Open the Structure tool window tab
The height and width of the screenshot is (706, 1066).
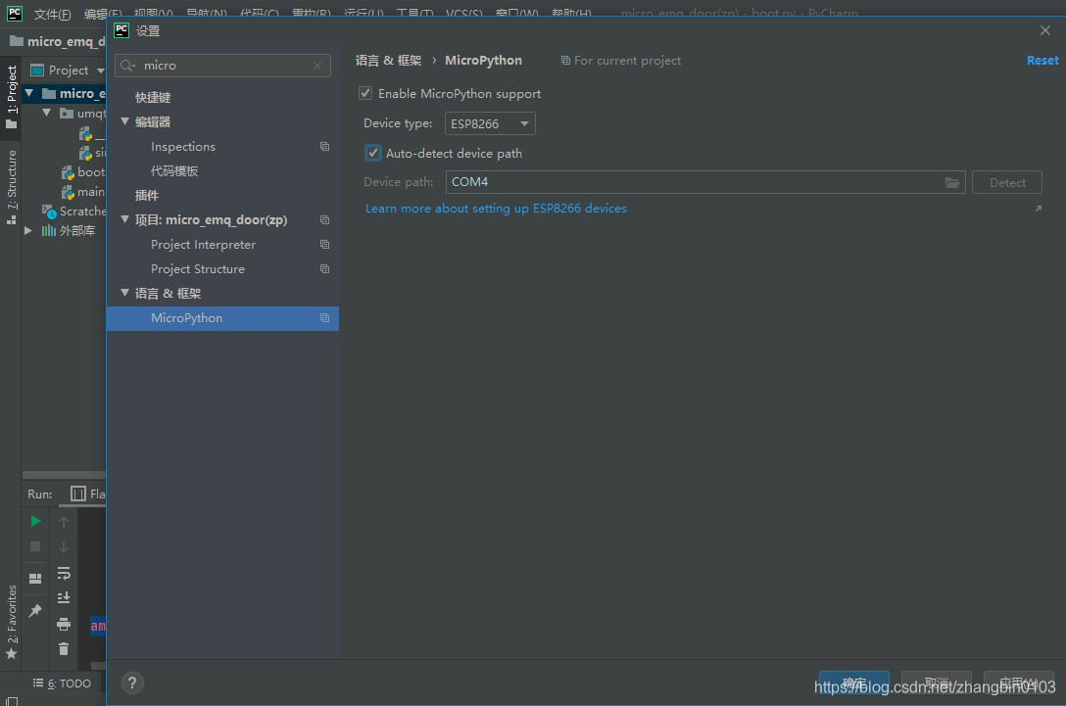[12, 186]
